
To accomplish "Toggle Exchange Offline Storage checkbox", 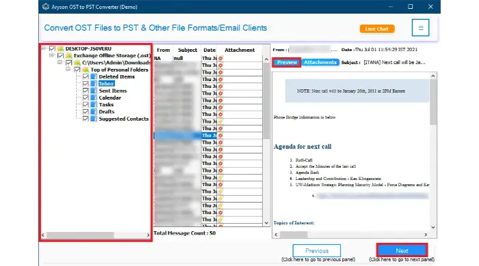I will pos(60,56).
